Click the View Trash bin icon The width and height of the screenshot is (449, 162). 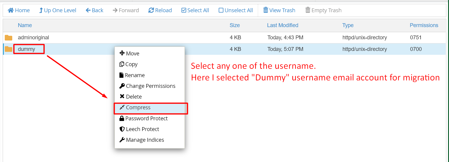(266, 10)
